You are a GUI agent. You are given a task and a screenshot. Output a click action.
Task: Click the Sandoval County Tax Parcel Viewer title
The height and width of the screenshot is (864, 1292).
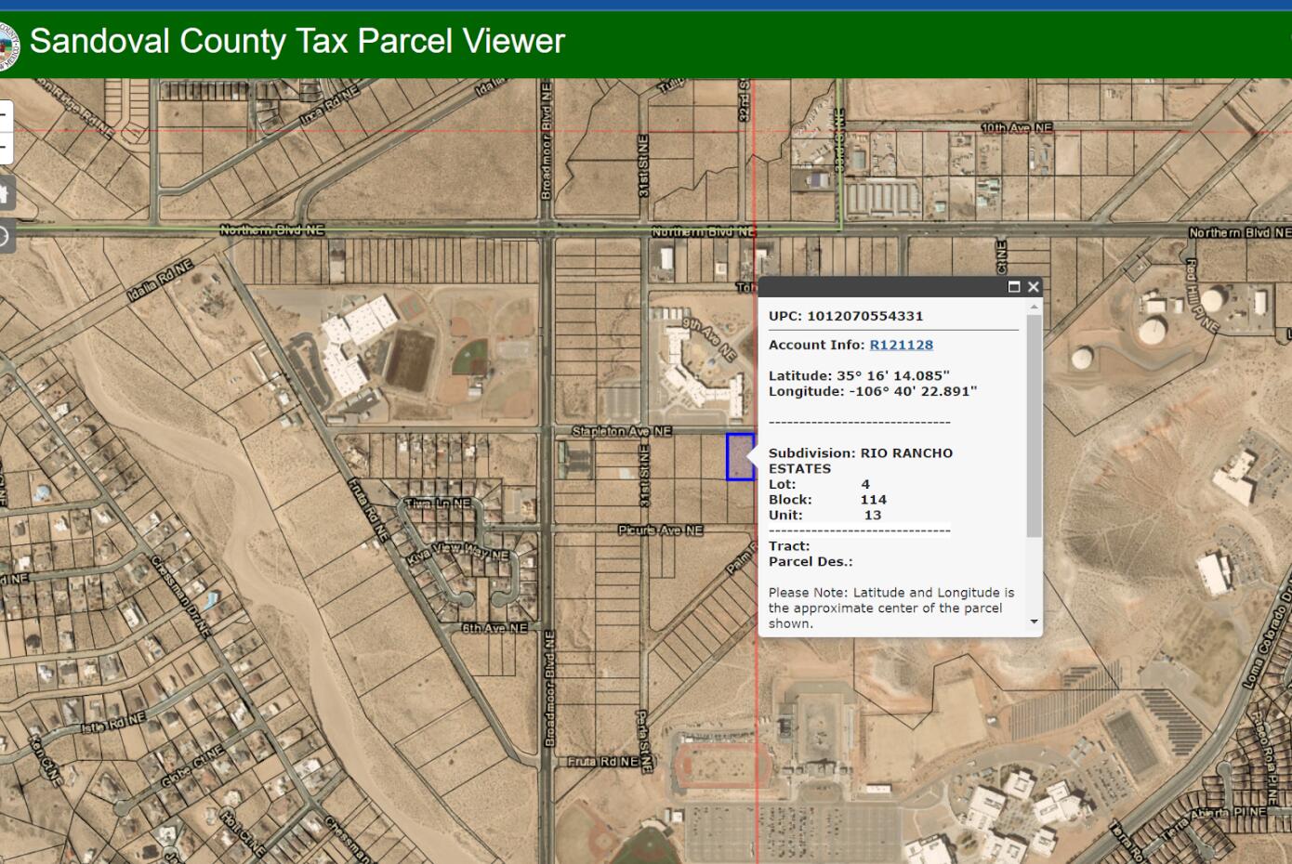[297, 41]
